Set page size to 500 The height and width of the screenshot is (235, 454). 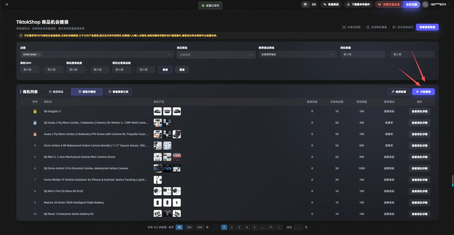pos(200,227)
